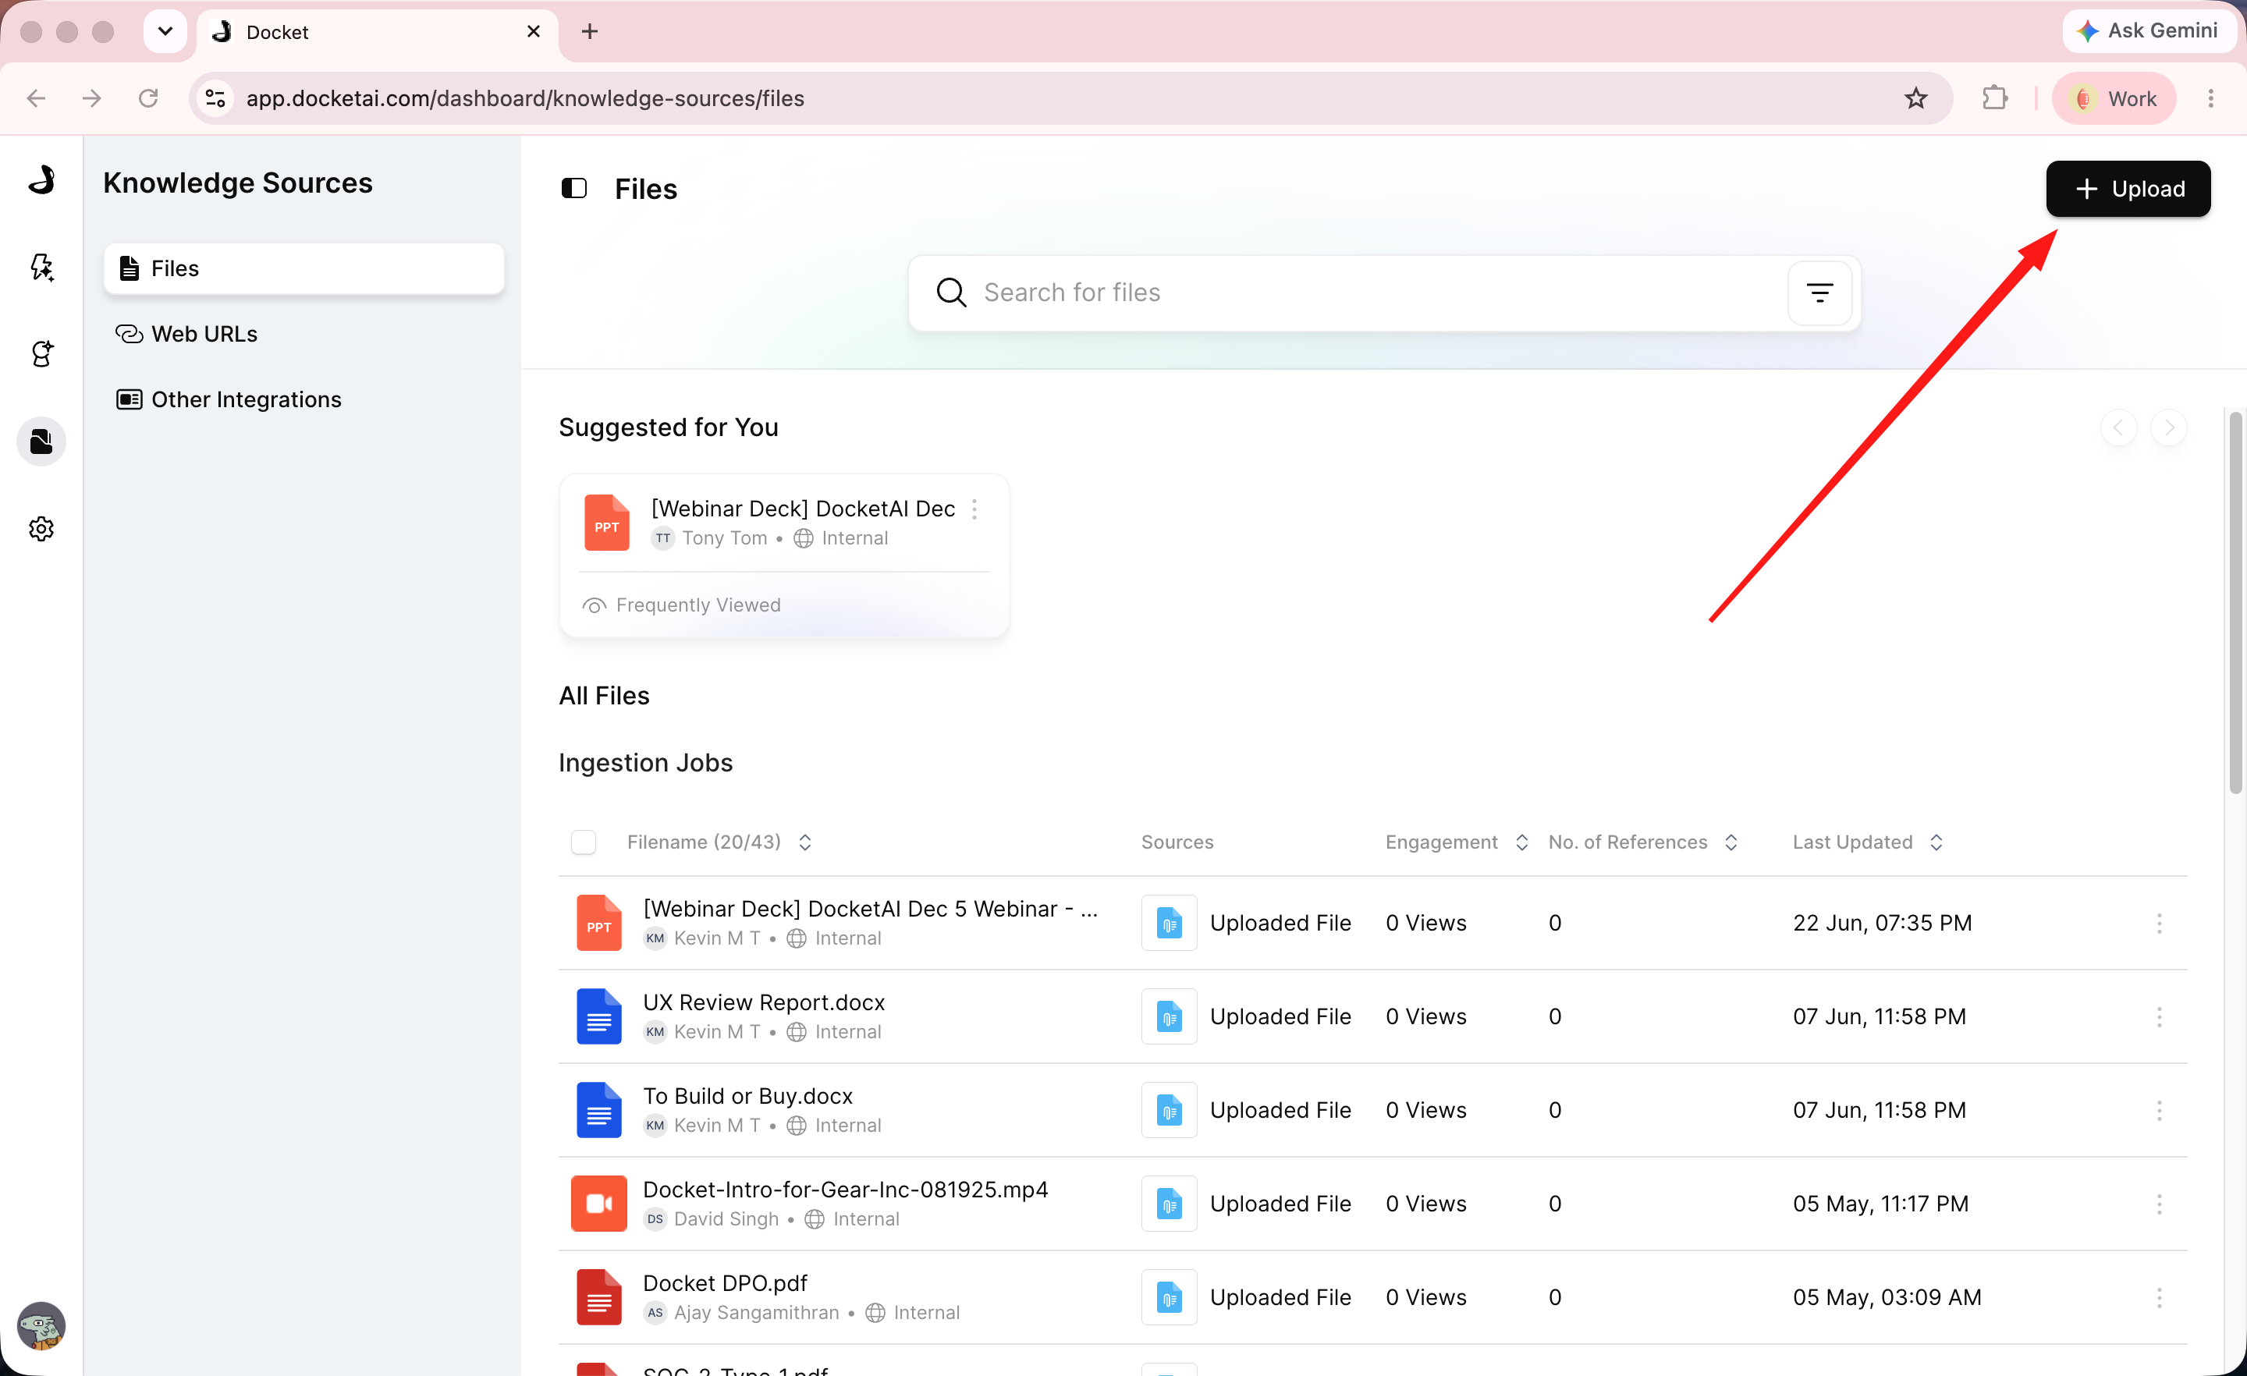The width and height of the screenshot is (2247, 1376).
Task: Open the browser Extensions puzzle icon
Action: click(1995, 98)
